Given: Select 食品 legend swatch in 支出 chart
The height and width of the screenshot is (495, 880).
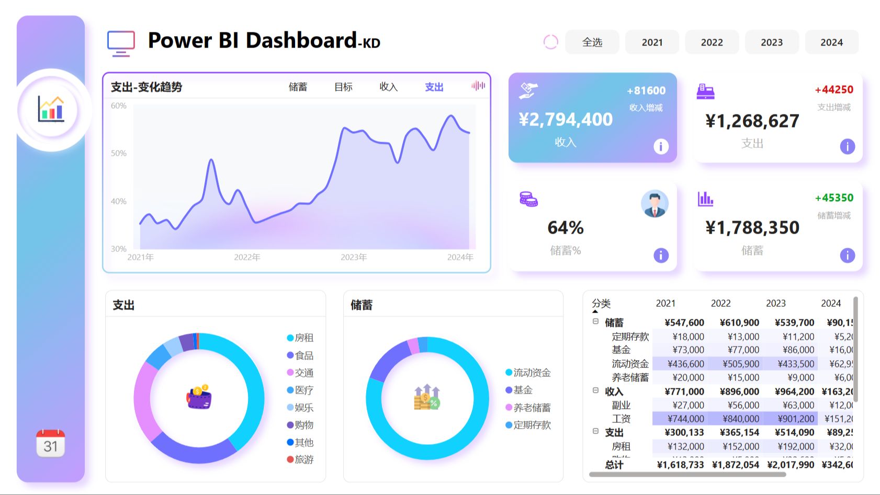Looking at the screenshot, I should (x=290, y=355).
